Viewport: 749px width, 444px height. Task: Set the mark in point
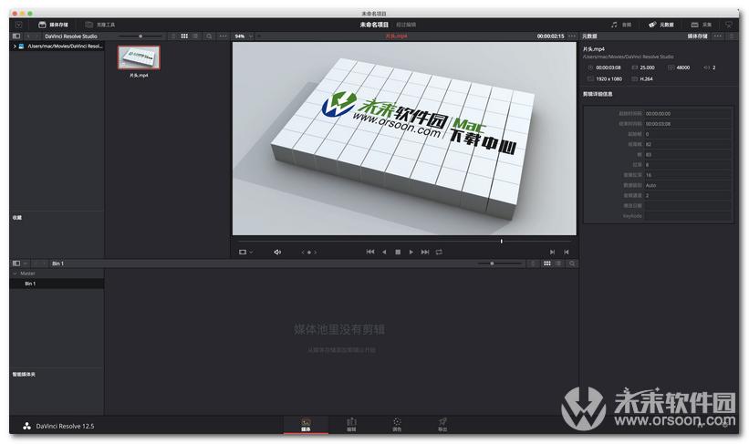[x=552, y=252]
